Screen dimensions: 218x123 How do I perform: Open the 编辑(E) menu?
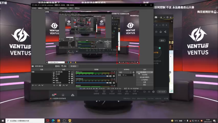[40, 8]
